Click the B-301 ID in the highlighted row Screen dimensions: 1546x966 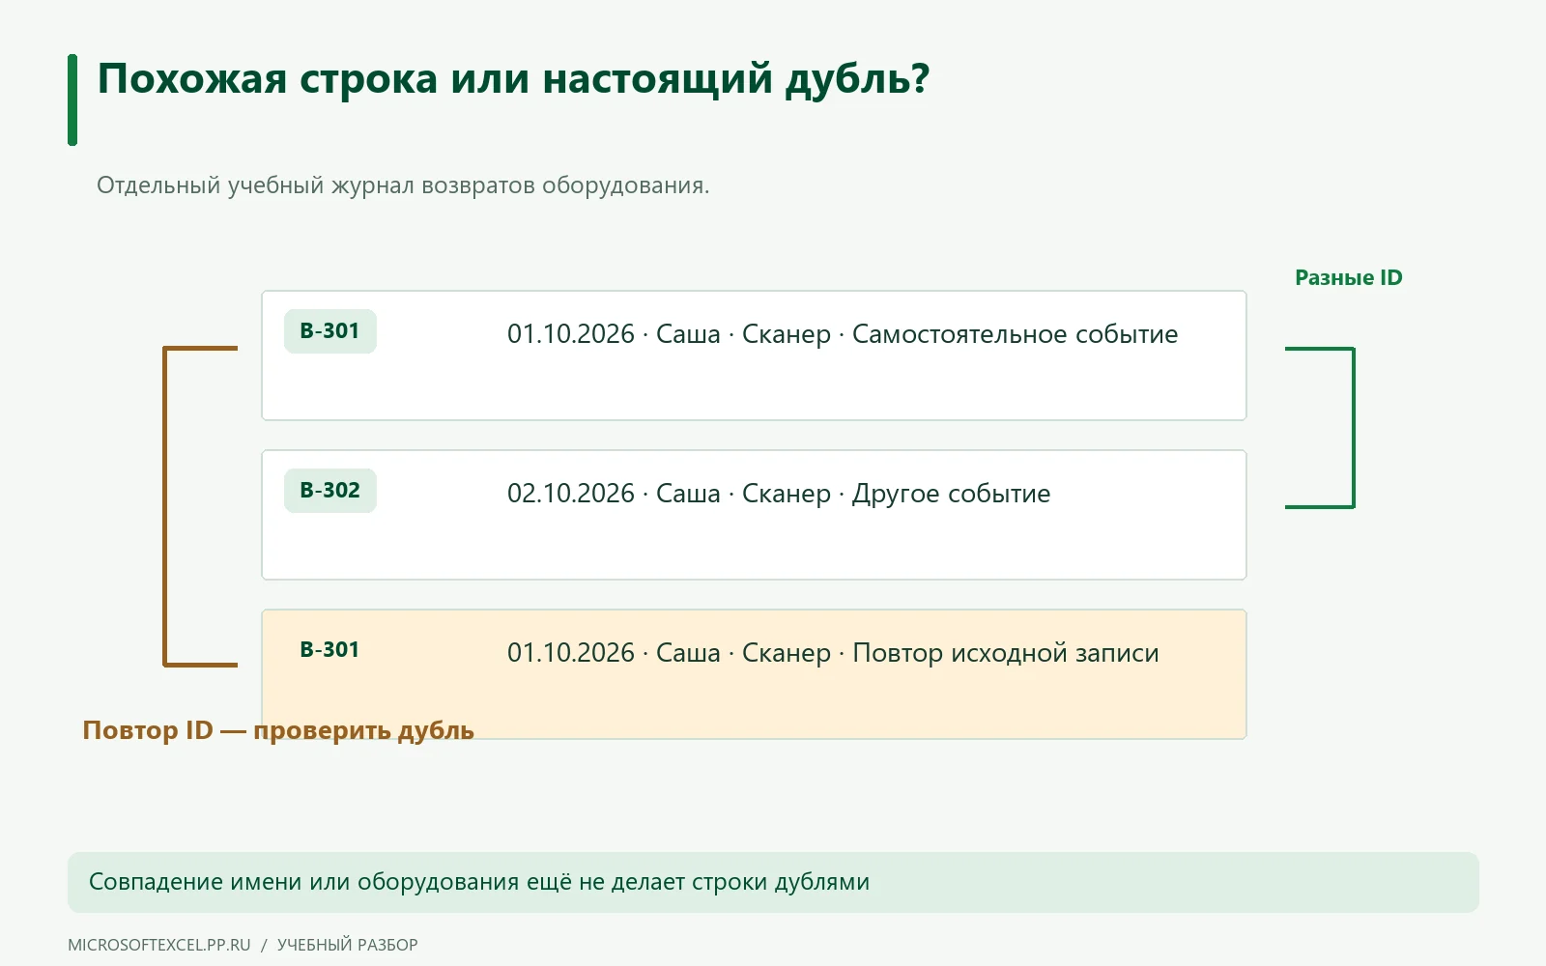(x=329, y=650)
